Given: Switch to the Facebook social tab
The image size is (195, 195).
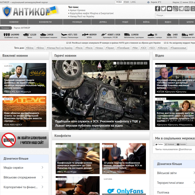Looking at the screenshot, I should 170,144.
